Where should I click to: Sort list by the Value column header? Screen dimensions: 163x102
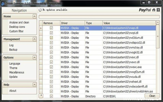click(129, 23)
